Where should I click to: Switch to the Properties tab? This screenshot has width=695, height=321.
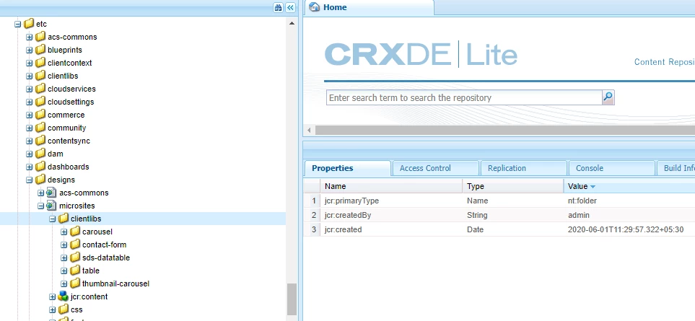click(348, 168)
